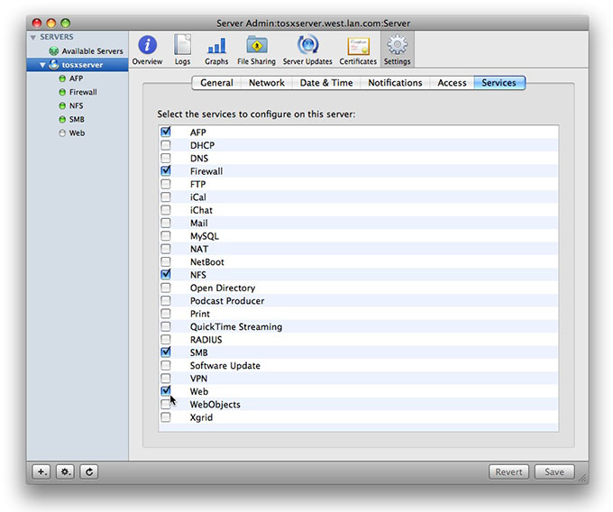Screen dimensions: 613x512
Task: Select NFS label in the sidebar
Action: point(77,106)
